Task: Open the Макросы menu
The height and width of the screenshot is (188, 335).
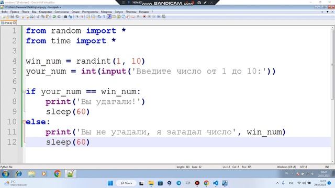Action: click(x=106, y=12)
